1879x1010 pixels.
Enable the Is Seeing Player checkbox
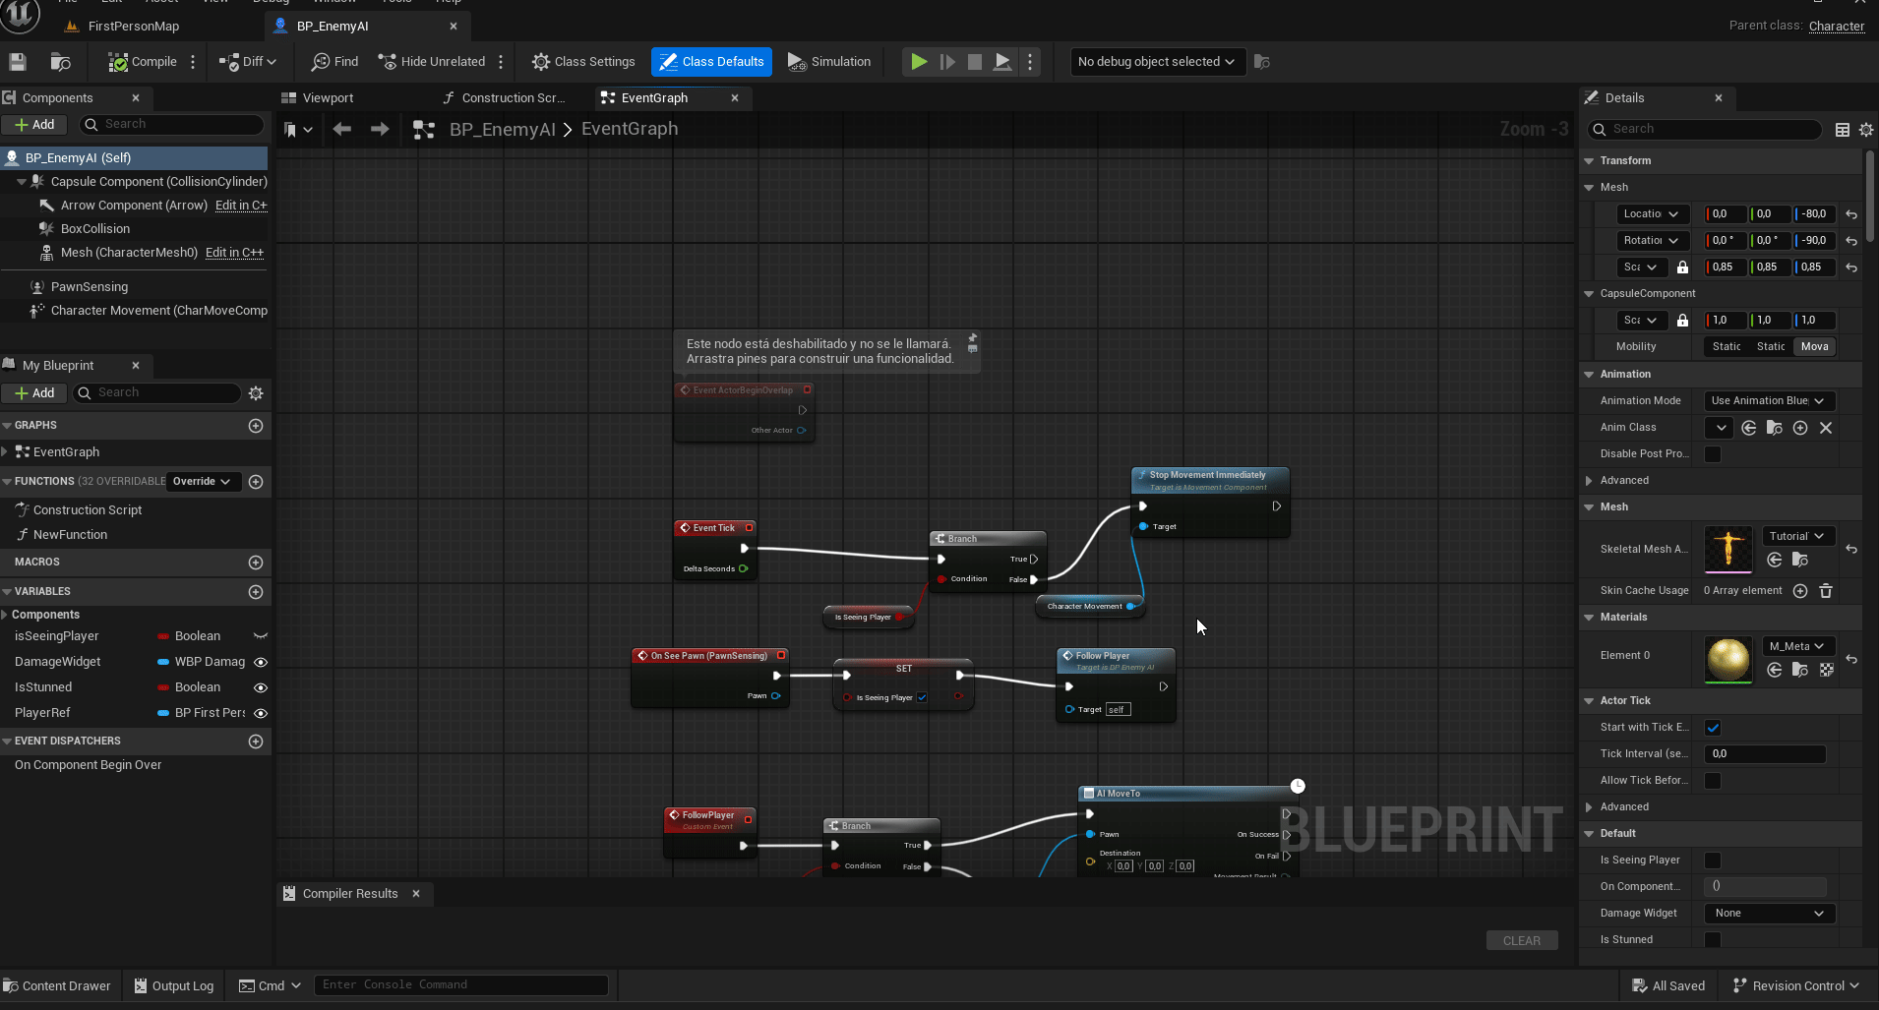1713,861
